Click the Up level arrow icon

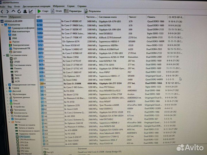pos(13,11)
